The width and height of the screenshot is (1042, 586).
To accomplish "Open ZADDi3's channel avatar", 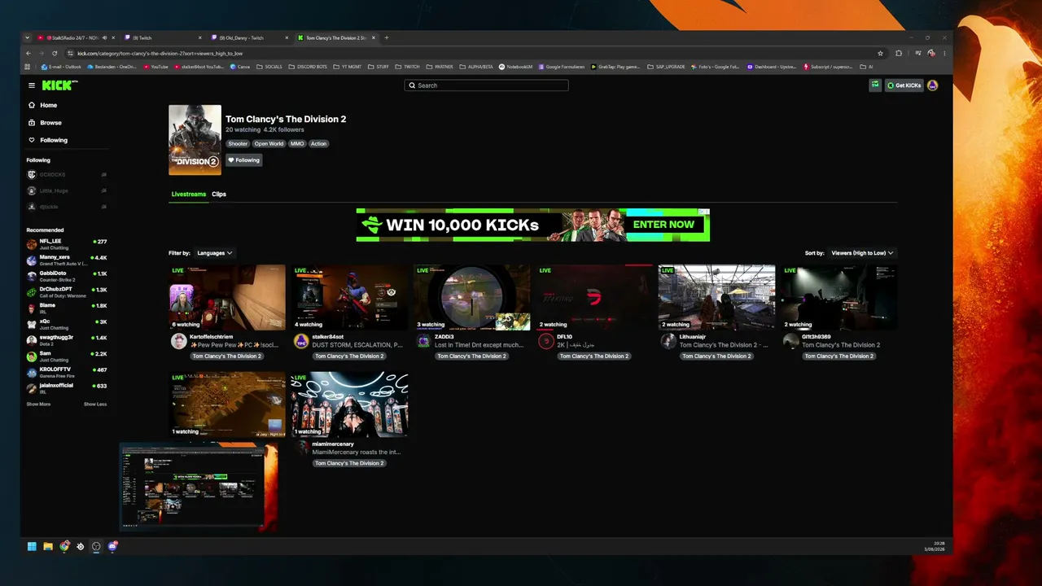I will [423, 341].
